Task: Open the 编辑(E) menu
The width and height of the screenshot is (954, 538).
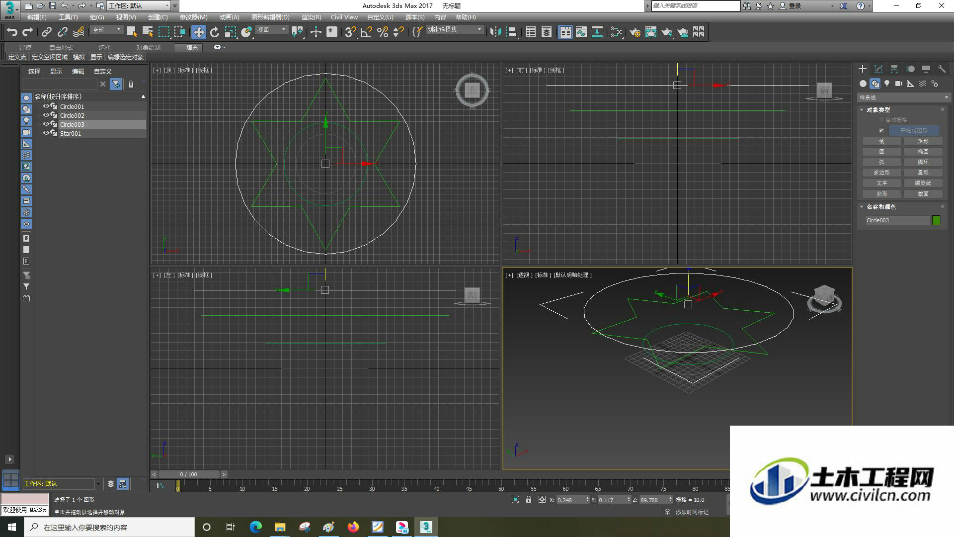Action: tap(37, 17)
